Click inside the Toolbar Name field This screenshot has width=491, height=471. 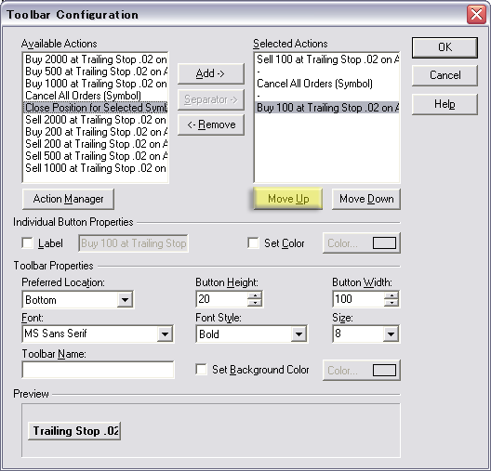[98, 370]
